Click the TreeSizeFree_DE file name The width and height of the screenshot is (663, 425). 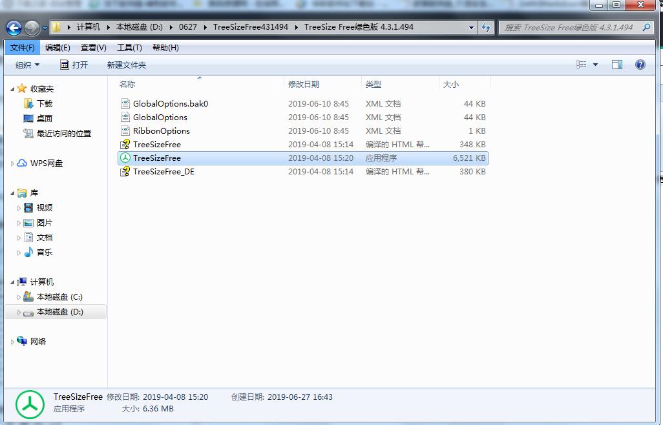tap(163, 171)
